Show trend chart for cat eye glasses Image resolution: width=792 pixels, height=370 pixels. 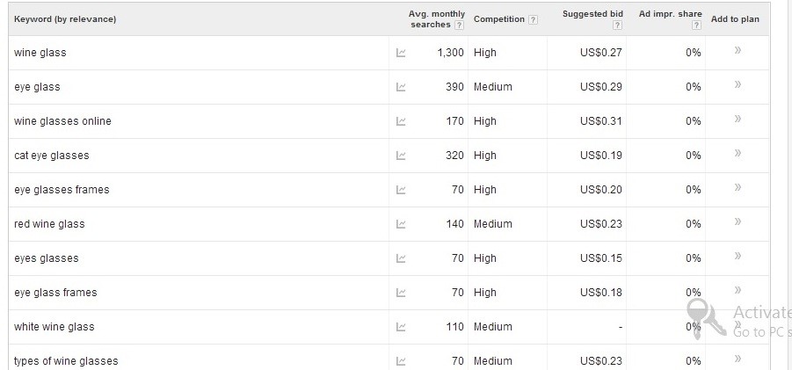(x=401, y=156)
